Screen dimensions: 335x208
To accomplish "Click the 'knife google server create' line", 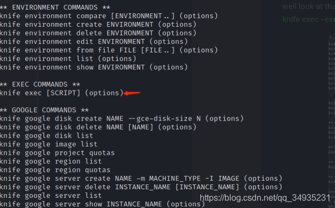I will pos(141,179).
